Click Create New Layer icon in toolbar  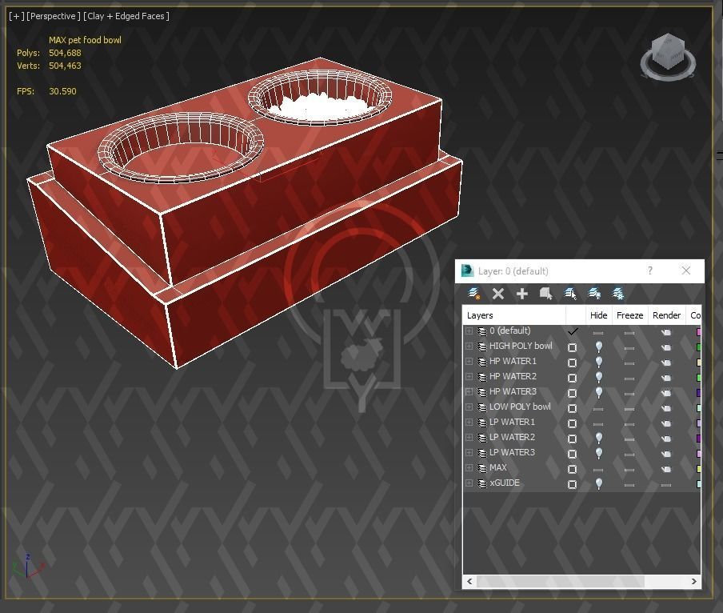[x=474, y=294]
